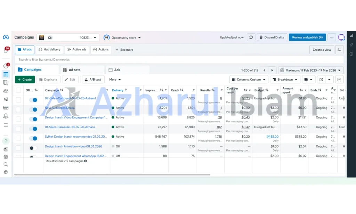Viewport: 356px width, 214px height.
Task: Open Billing card icon in left sidebar
Action: pos(6,108)
